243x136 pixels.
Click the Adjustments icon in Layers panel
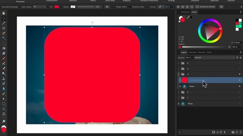[x=218, y=132]
